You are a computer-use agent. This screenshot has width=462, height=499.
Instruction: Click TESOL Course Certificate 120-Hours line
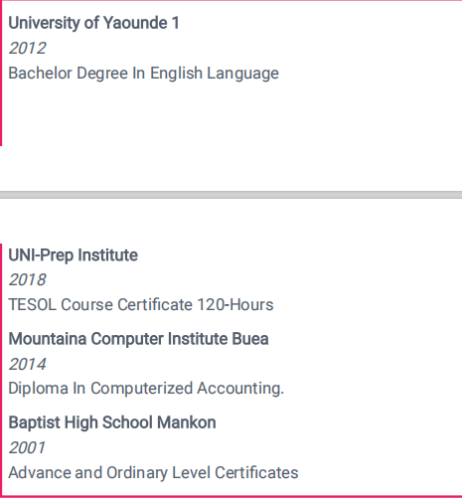141,304
